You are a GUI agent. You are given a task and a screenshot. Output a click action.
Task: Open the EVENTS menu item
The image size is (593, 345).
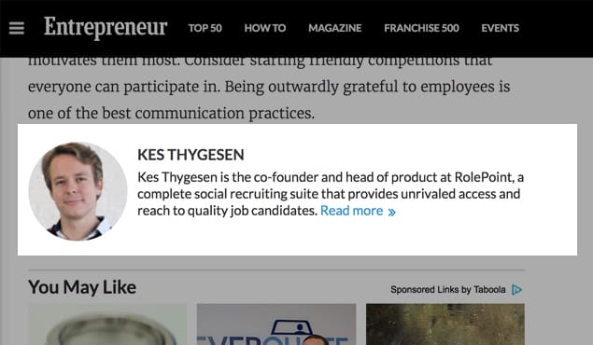click(500, 28)
